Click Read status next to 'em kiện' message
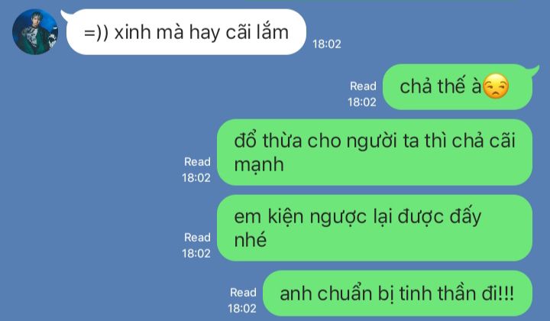This screenshot has width=550, height=321. tap(197, 238)
